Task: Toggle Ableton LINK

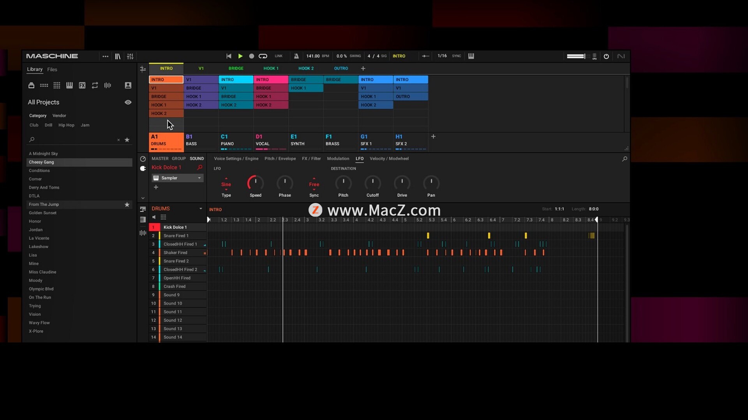Action: click(x=279, y=56)
